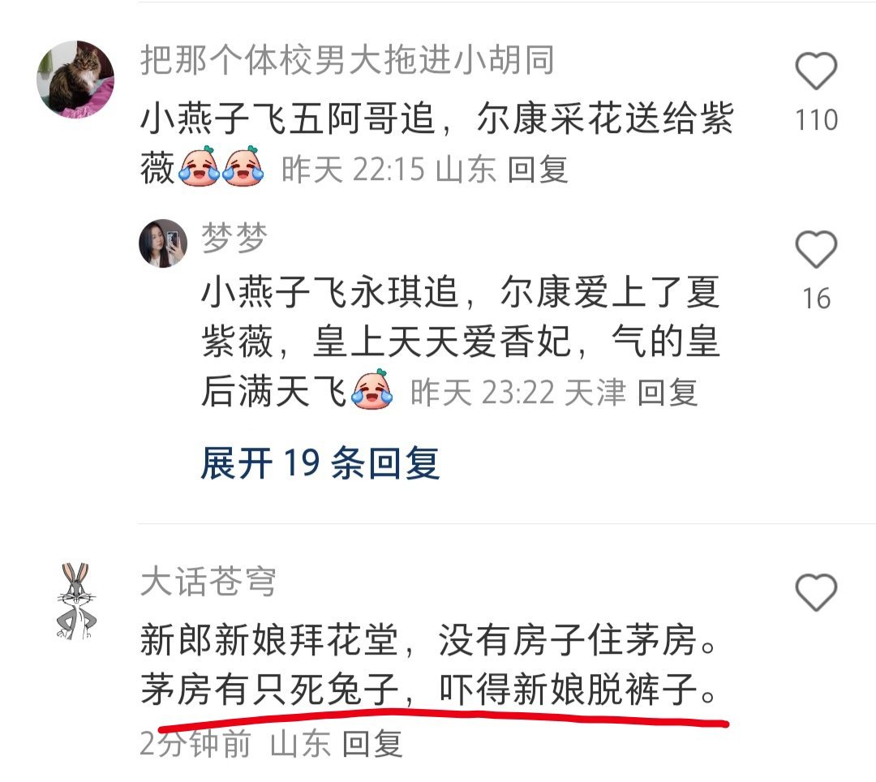Like 梦梦's reply comment

click(816, 249)
